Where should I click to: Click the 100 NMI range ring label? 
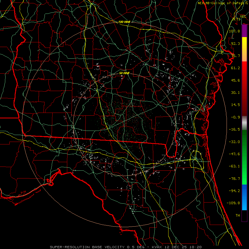click(x=124, y=22)
